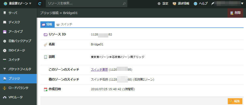The width and height of the screenshot is (246, 105).
Task: Click the search magnifier icon
Action: pos(124,4)
